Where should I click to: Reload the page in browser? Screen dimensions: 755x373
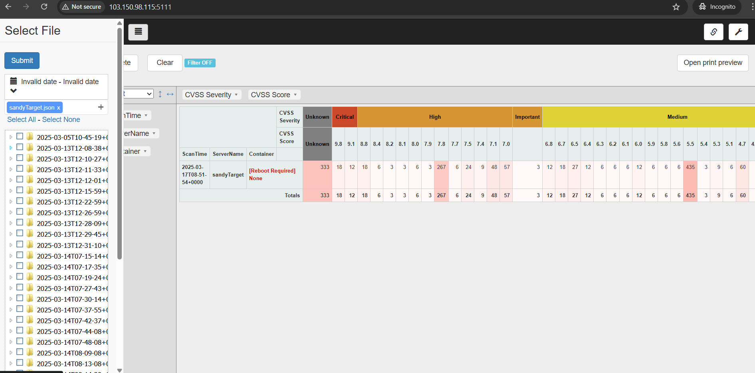pos(44,7)
